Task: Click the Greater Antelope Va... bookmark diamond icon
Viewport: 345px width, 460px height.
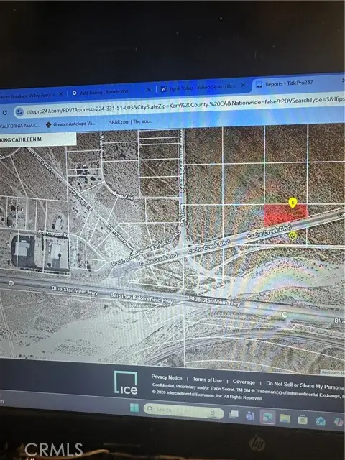Action: [x=49, y=124]
